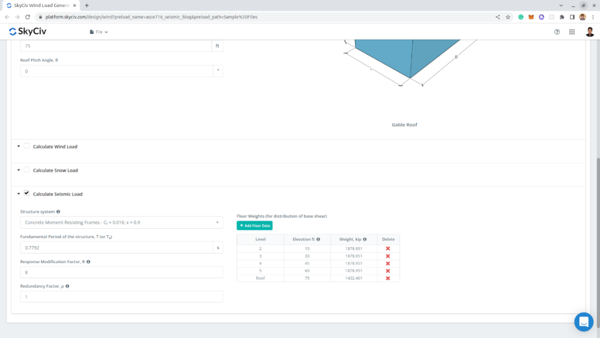Click the help question mark icon
The width and height of the screenshot is (600, 338).
557,32
